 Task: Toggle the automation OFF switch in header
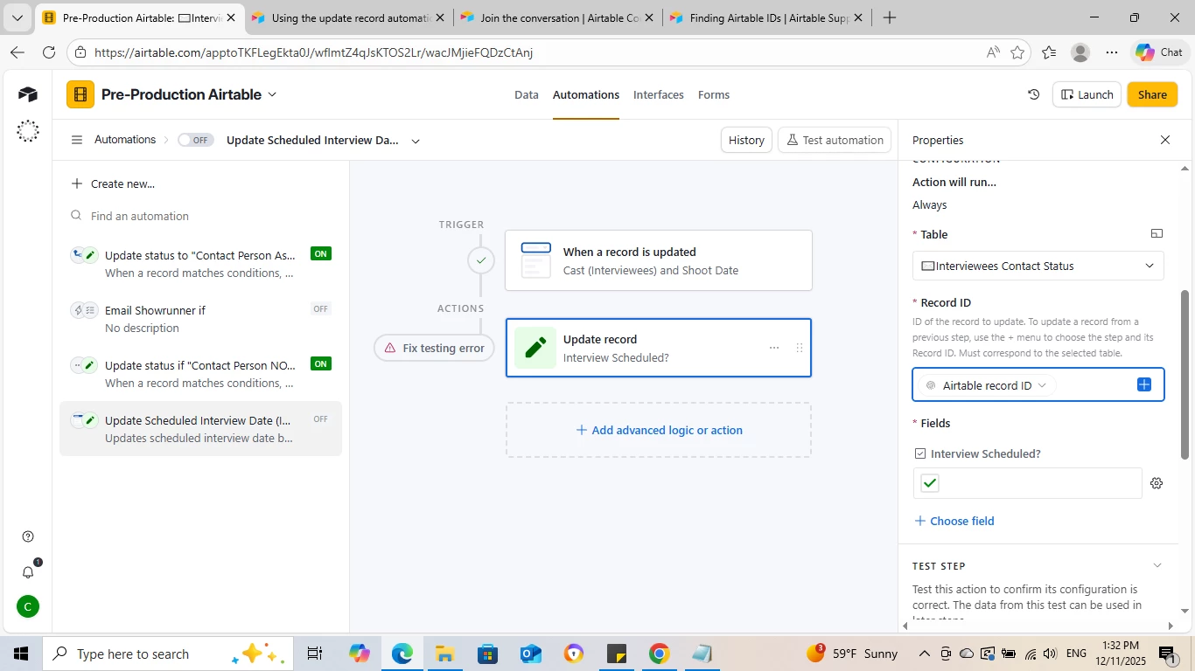point(195,140)
